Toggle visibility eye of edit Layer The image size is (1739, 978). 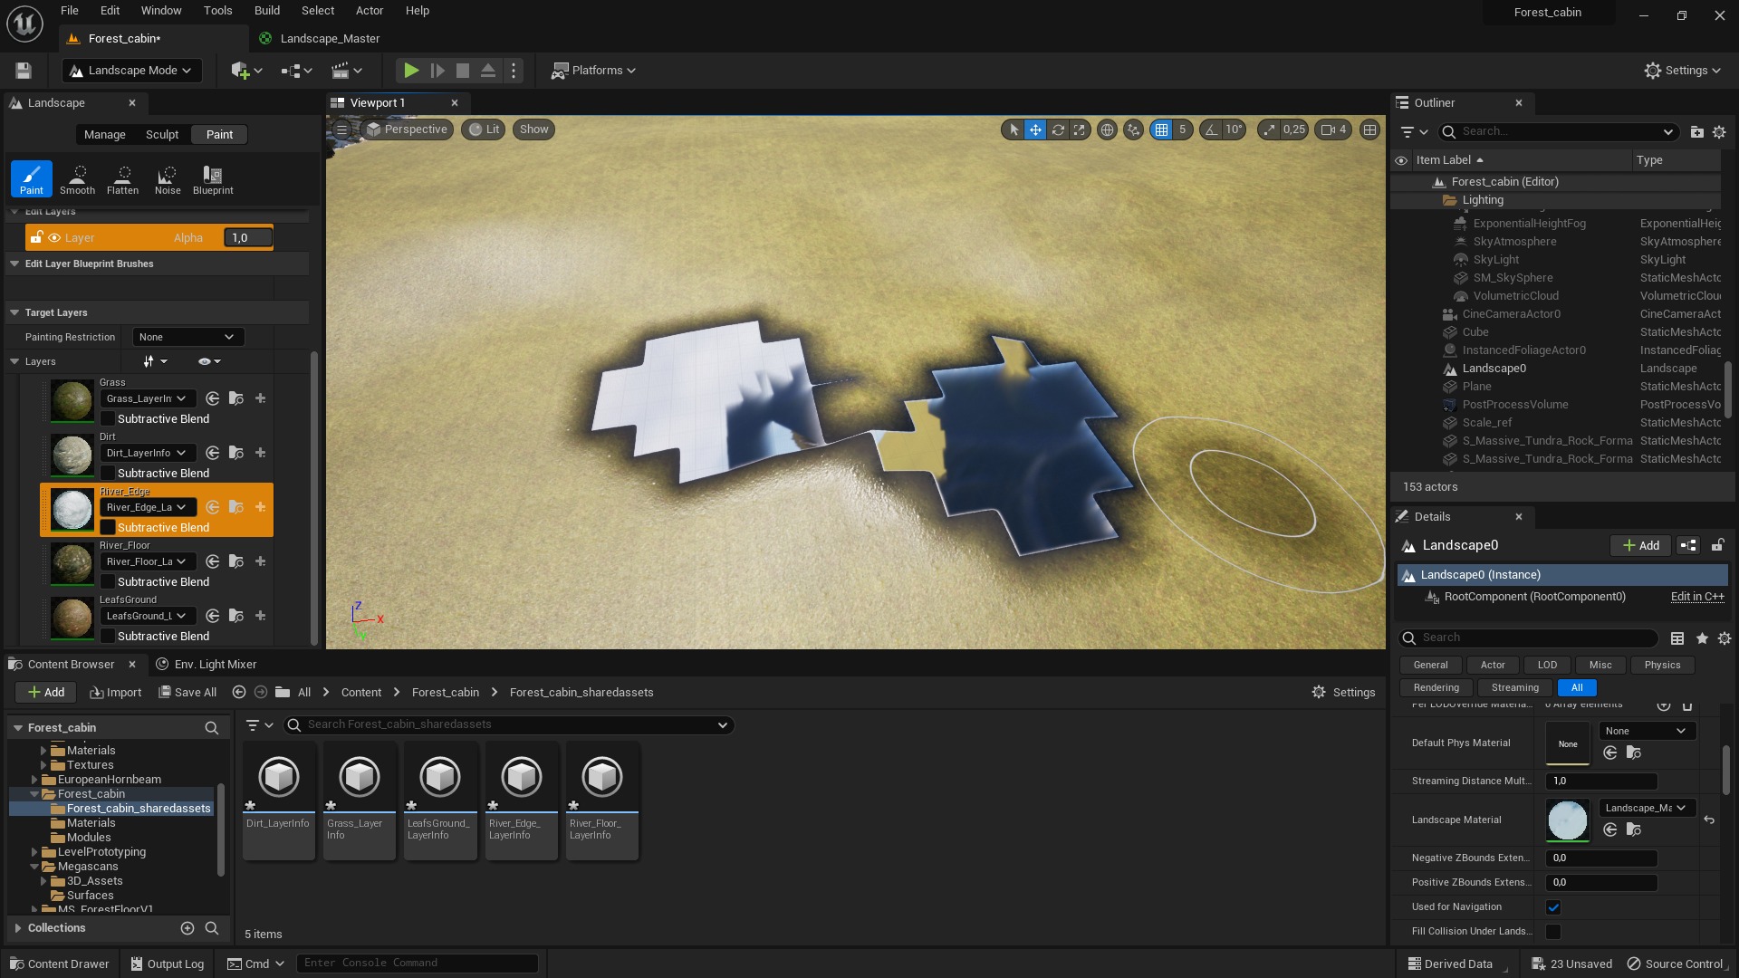pos(54,238)
